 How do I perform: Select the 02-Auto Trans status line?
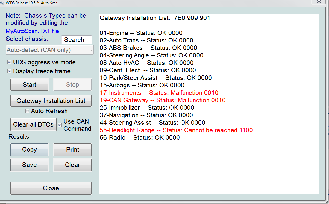coord(146,40)
